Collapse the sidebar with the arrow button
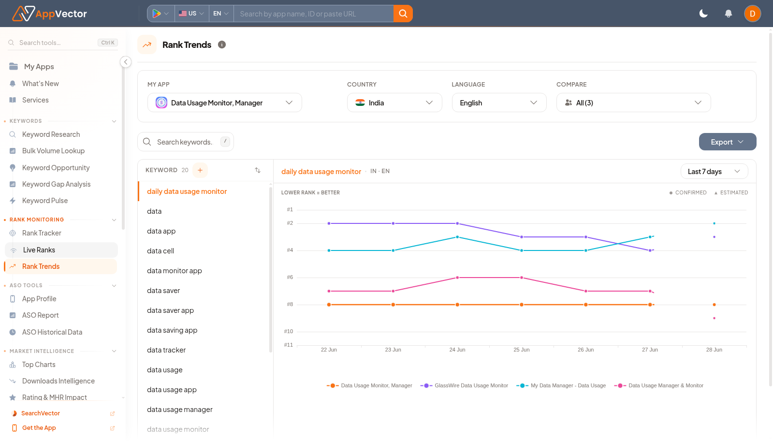The height and width of the screenshot is (441, 773). 126,62
